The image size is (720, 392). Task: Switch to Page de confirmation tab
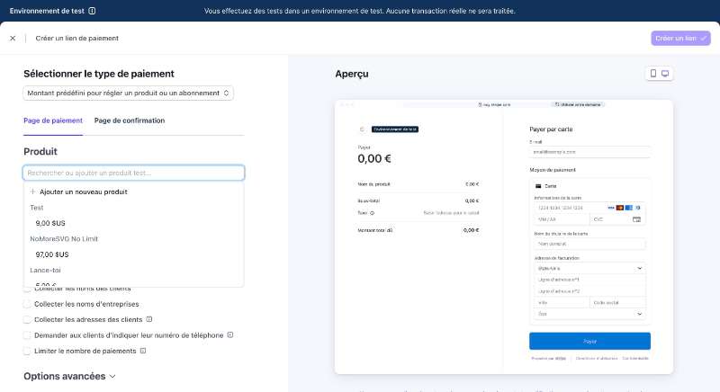(130, 120)
